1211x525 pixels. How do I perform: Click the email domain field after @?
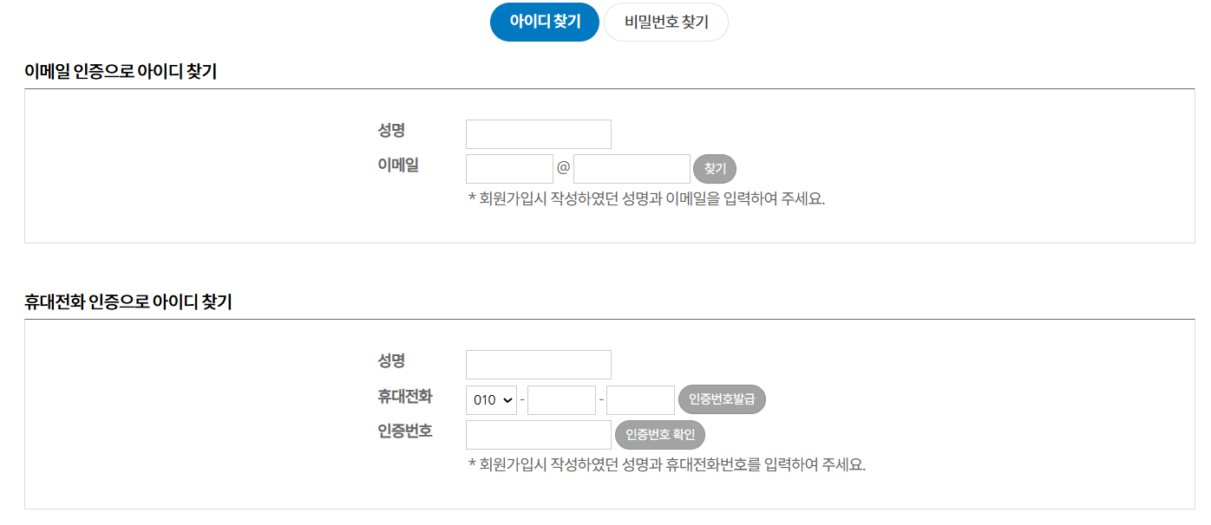click(632, 169)
